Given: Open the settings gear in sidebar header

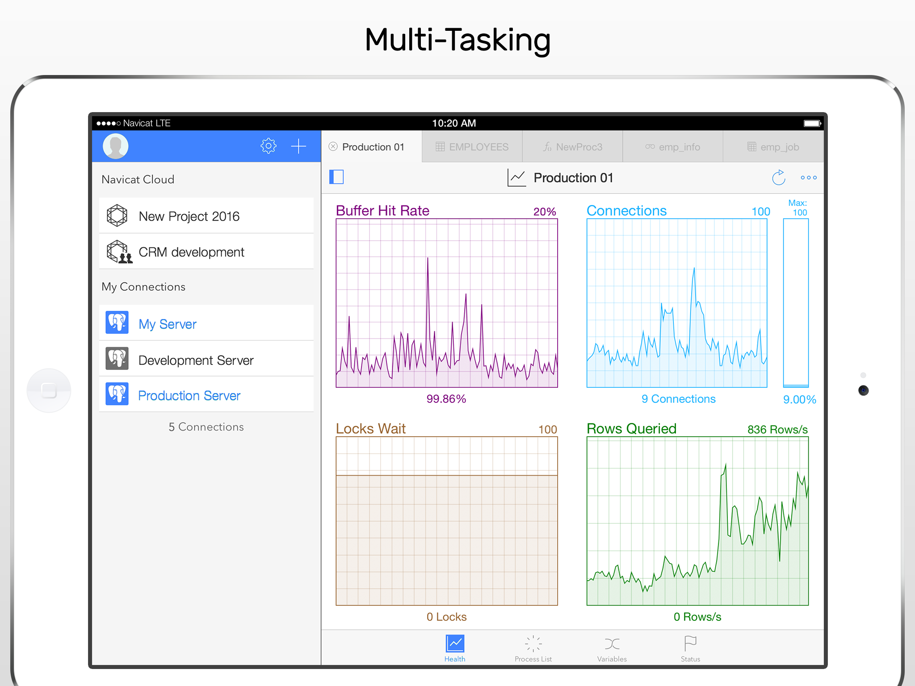Looking at the screenshot, I should click(268, 146).
